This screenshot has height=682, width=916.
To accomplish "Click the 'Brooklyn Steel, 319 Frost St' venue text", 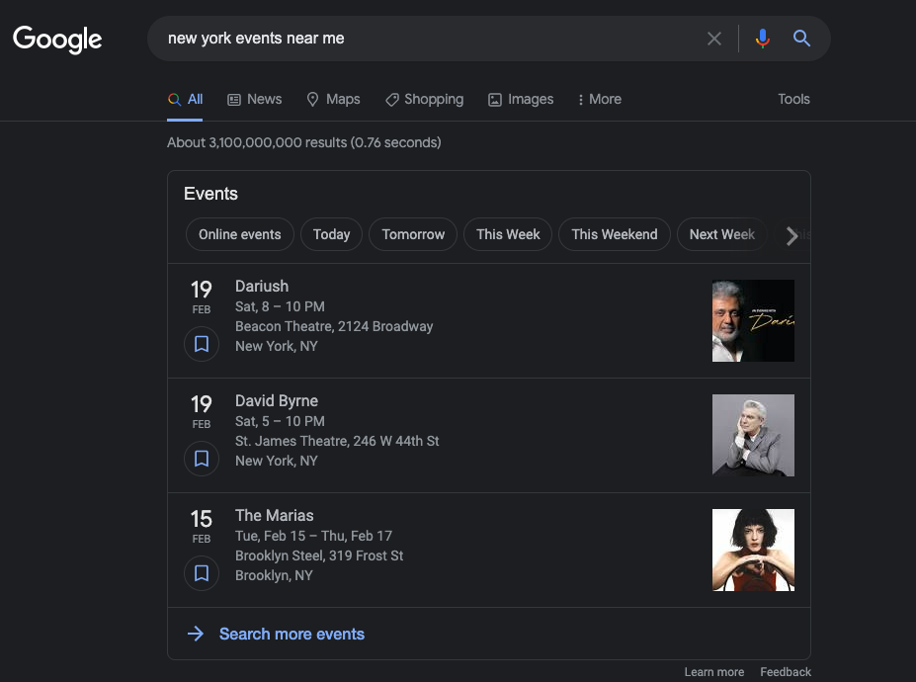I will click(319, 555).
